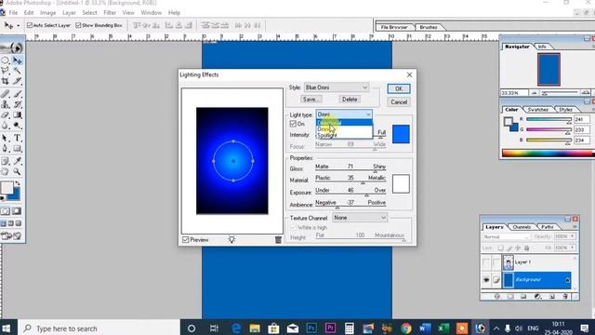Open the layer Fill arrow
Screen dimensions: 595x335
[x=573, y=248]
